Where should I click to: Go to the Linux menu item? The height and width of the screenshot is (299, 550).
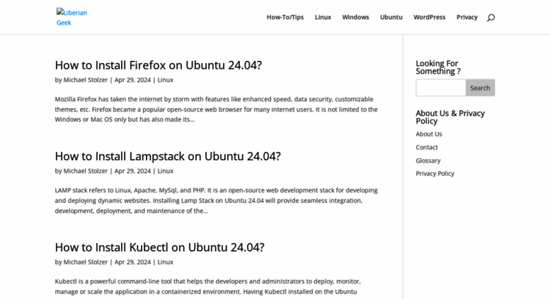[323, 17]
